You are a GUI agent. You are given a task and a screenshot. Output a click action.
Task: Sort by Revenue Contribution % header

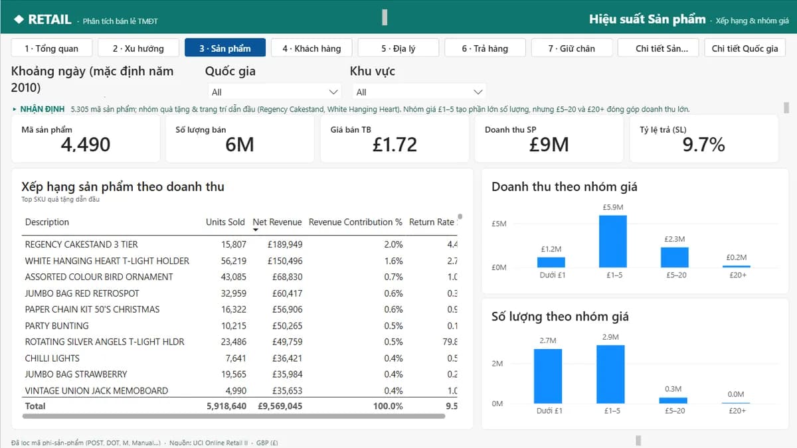tap(355, 222)
